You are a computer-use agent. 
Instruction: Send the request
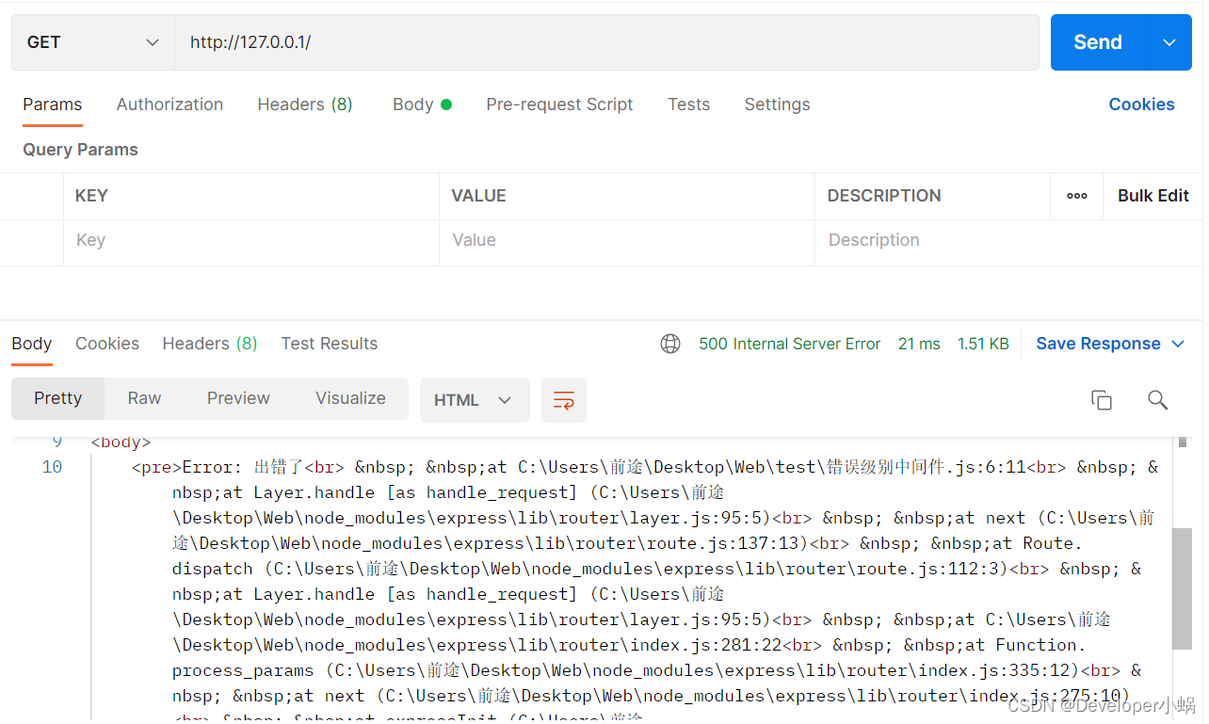click(x=1098, y=42)
